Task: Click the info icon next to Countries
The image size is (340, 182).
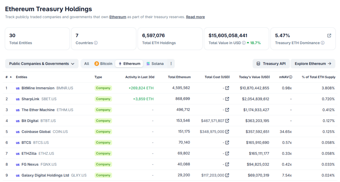Action: (96, 43)
